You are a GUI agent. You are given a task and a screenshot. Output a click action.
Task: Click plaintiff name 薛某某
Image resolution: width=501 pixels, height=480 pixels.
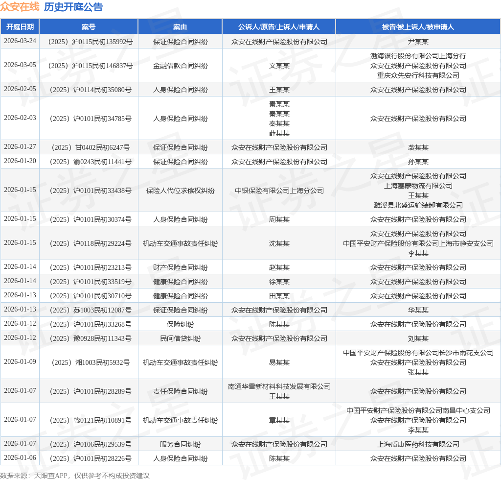279,133
